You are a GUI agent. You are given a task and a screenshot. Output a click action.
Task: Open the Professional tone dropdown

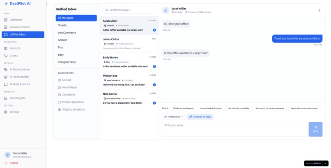[x=174, y=117]
